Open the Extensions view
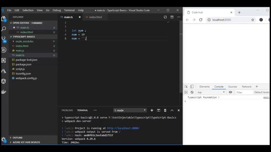The image size is (271, 152). [4, 60]
